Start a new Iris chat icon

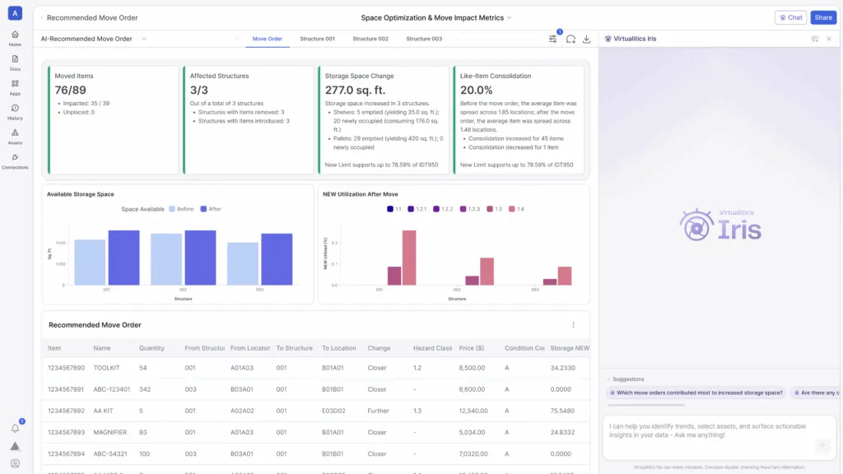(815, 39)
